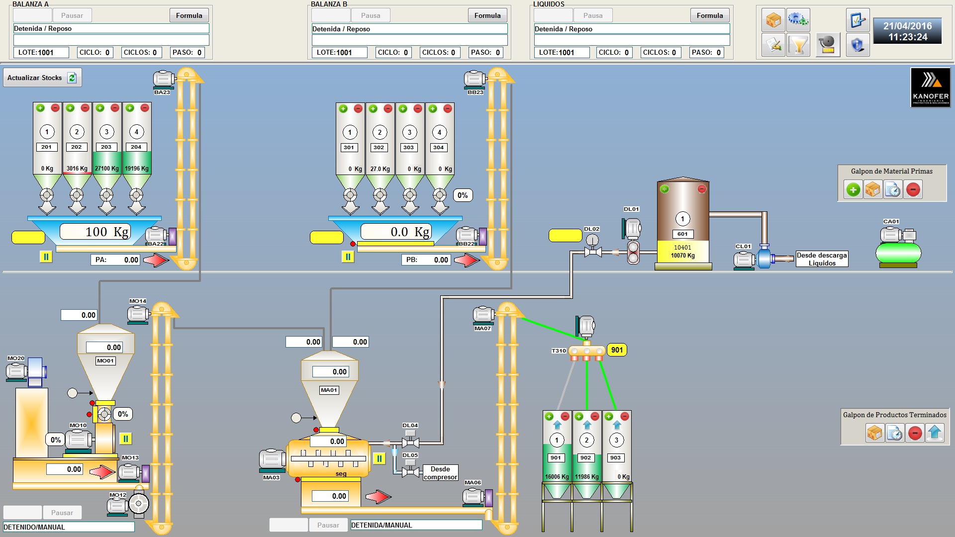Toggle the pause indicator under Balanza A hopper
This screenshot has width=955, height=537.
coord(46,257)
